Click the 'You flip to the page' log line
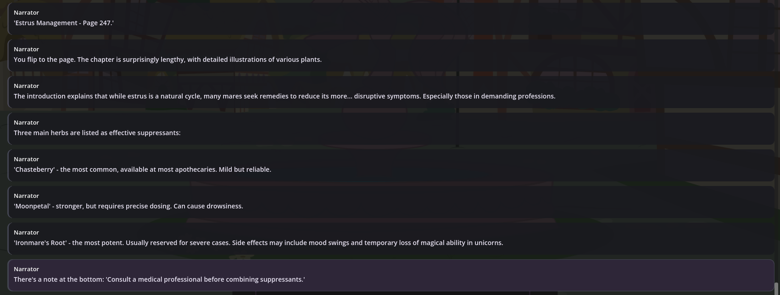This screenshot has height=295, width=780. pyautogui.click(x=391, y=55)
